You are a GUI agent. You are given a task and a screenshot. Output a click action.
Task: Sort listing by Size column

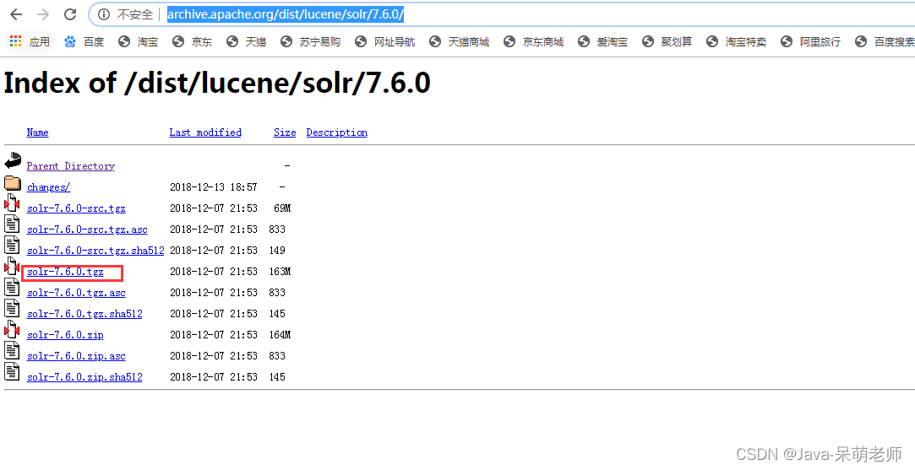[285, 132]
